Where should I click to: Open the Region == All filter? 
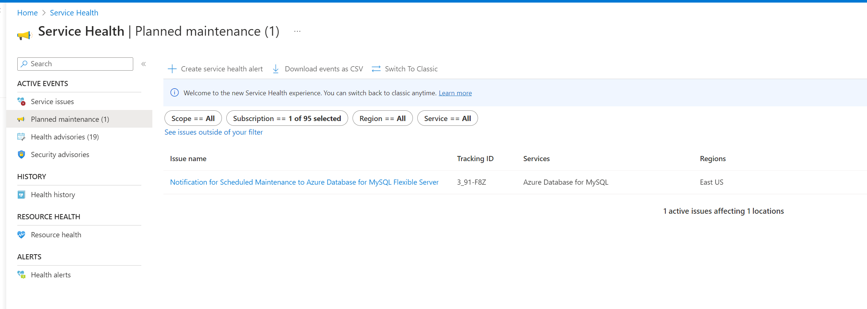[x=383, y=118]
